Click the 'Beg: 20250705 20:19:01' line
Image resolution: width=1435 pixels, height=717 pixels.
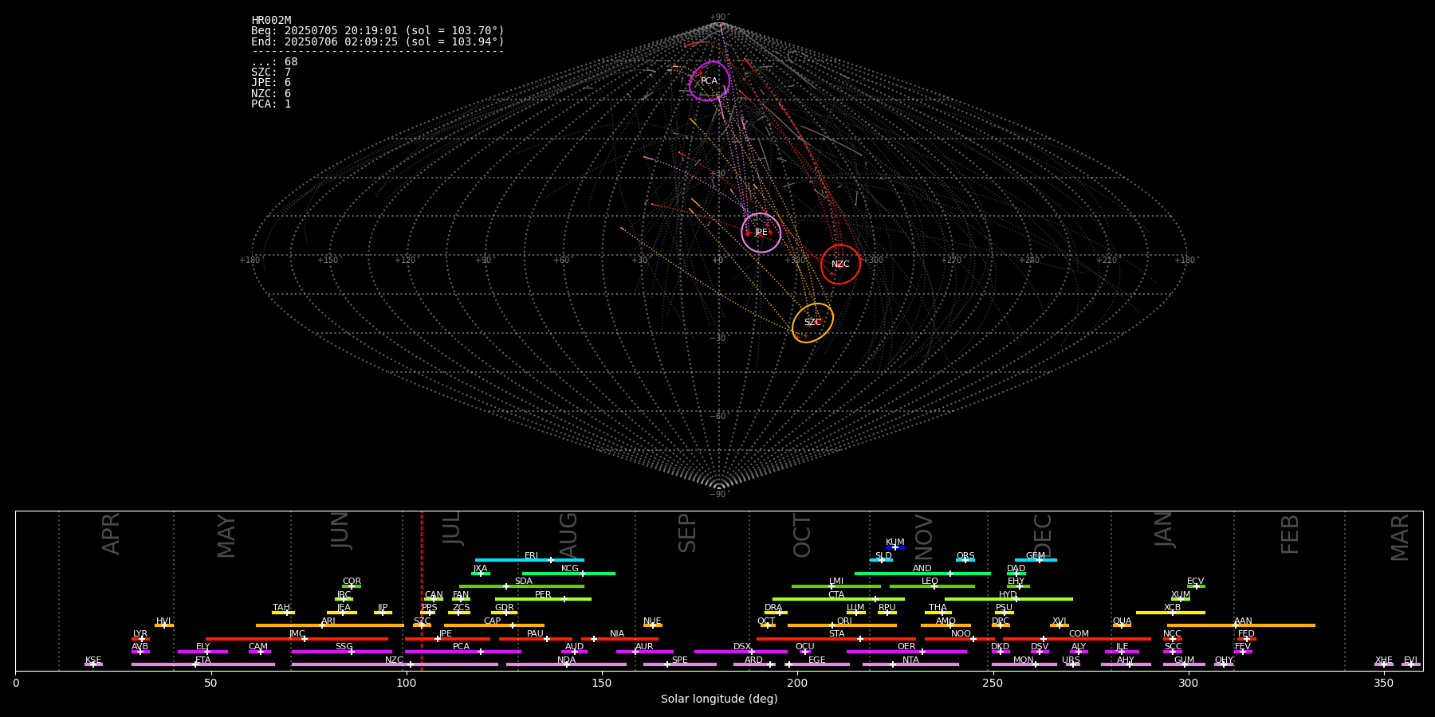pos(378,31)
